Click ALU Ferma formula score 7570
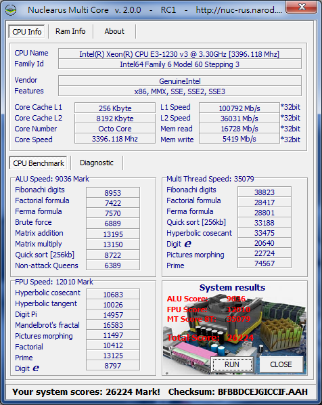This screenshot has height=405, width=322. click(113, 213)
